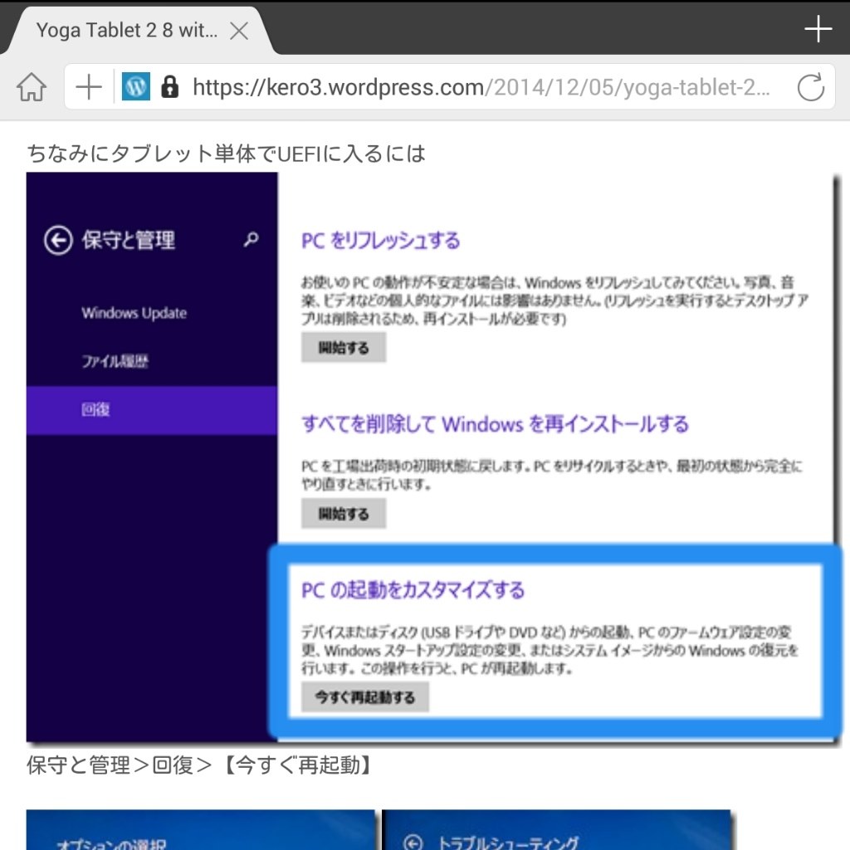Click the caption 保守と管理＞回復＞【今すぐ再起動】
850x850 pixels.
click(201, 765)
